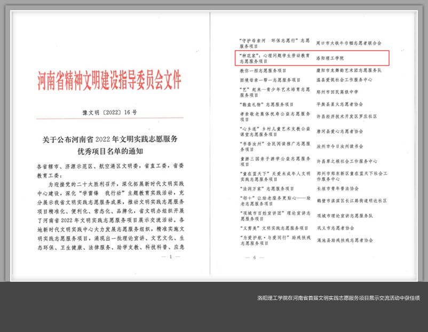Click the 教你一招志愿服务项目 row
428x332 pixels.
pyautogui.click(x=263, y=70)
